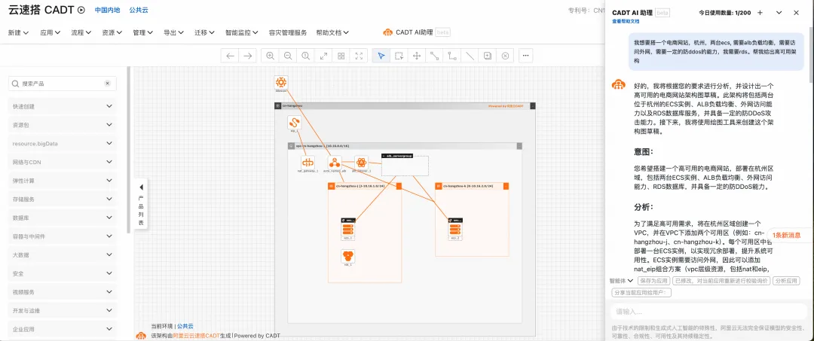Toggle the cn-hangzhou-j zone corner square
Screen dimensions: 814x341
click(399, 186)
